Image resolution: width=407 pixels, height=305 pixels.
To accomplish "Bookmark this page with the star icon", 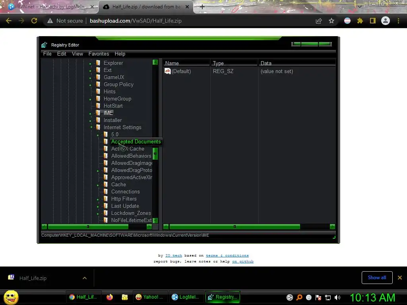I will point(331,21).
